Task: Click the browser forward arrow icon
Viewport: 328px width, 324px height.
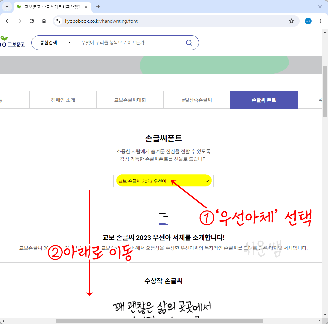Action: 19,21
